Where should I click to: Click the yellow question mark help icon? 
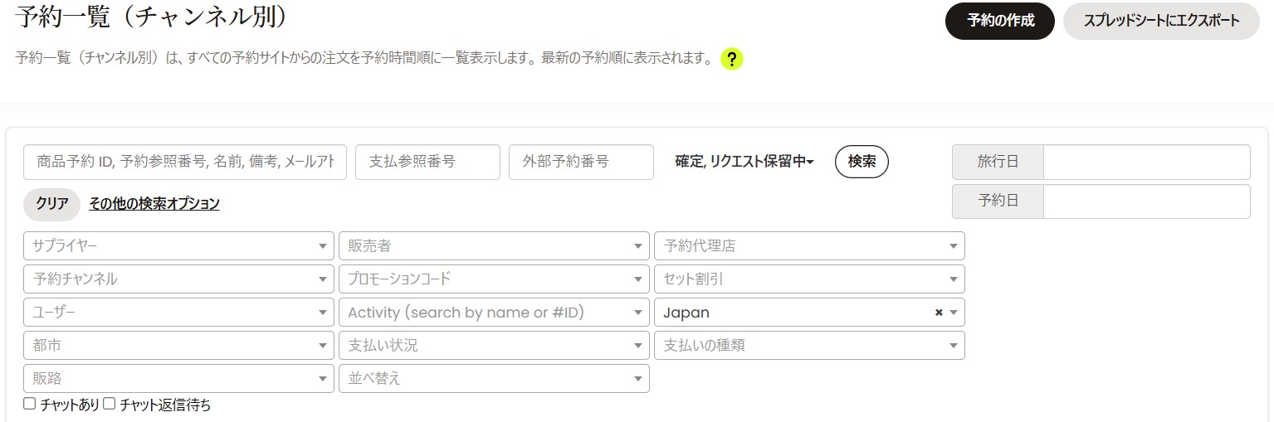point(731,60)
